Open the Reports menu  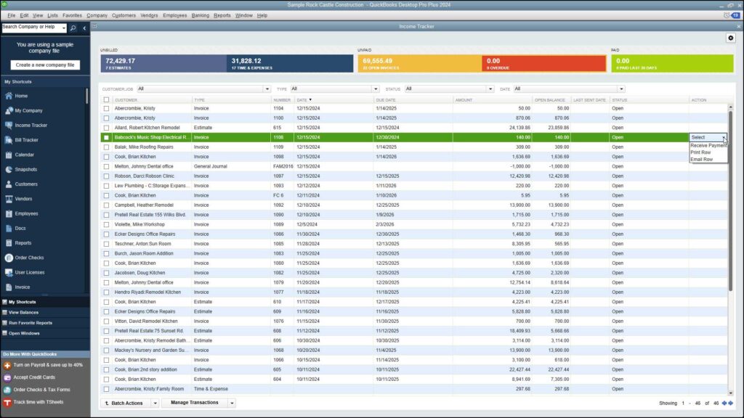[222, 14]
